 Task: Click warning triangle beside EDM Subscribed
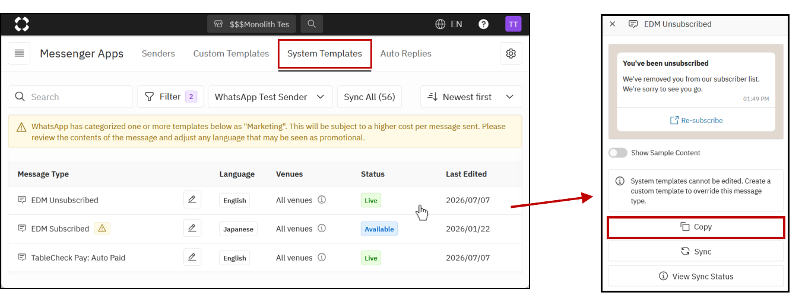tap(102, 228)
